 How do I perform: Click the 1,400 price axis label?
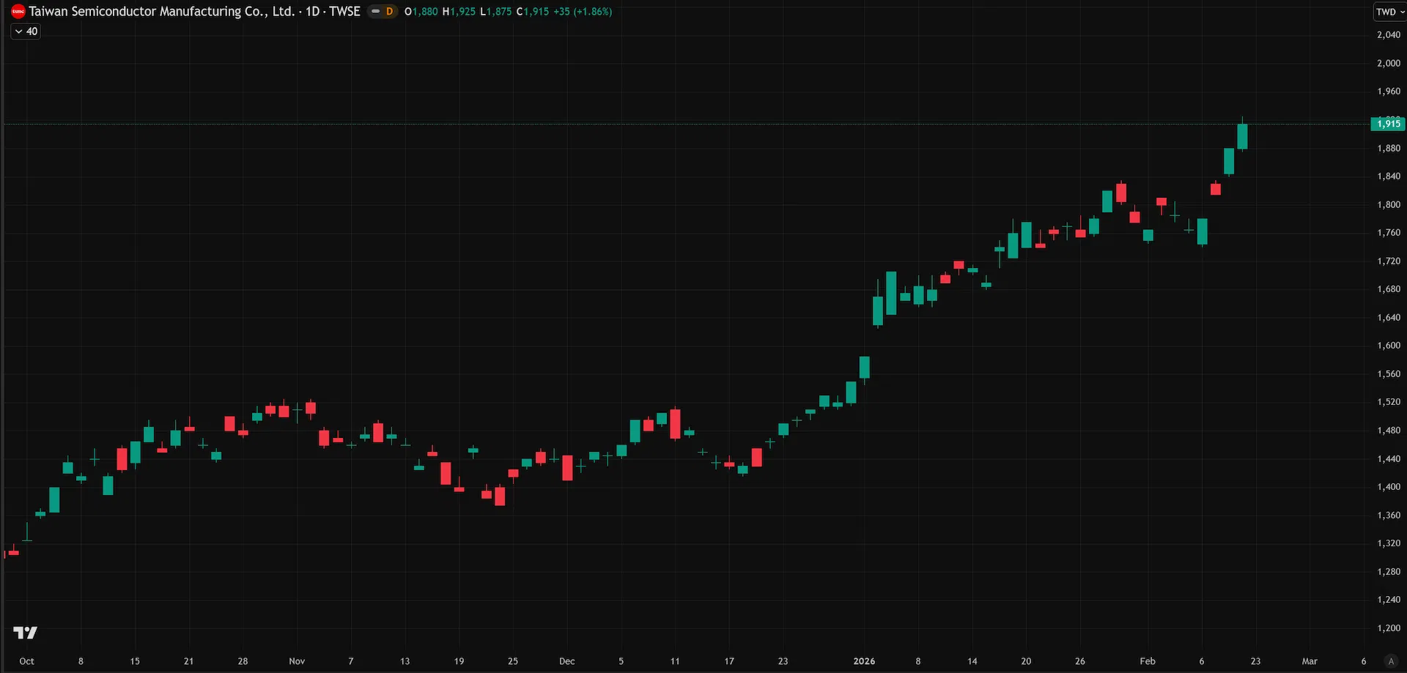point(1389,487)
